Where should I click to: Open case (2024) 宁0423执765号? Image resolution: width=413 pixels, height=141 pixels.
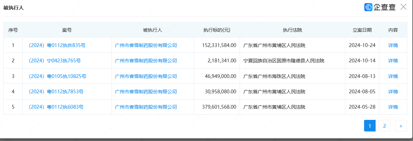(x=54, y=61)
